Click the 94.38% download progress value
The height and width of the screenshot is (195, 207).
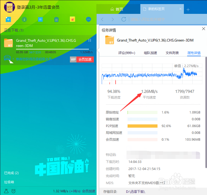point(114,91)
